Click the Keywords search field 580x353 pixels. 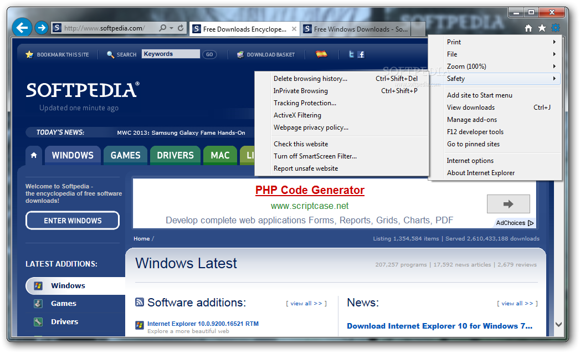pos(171,54)
